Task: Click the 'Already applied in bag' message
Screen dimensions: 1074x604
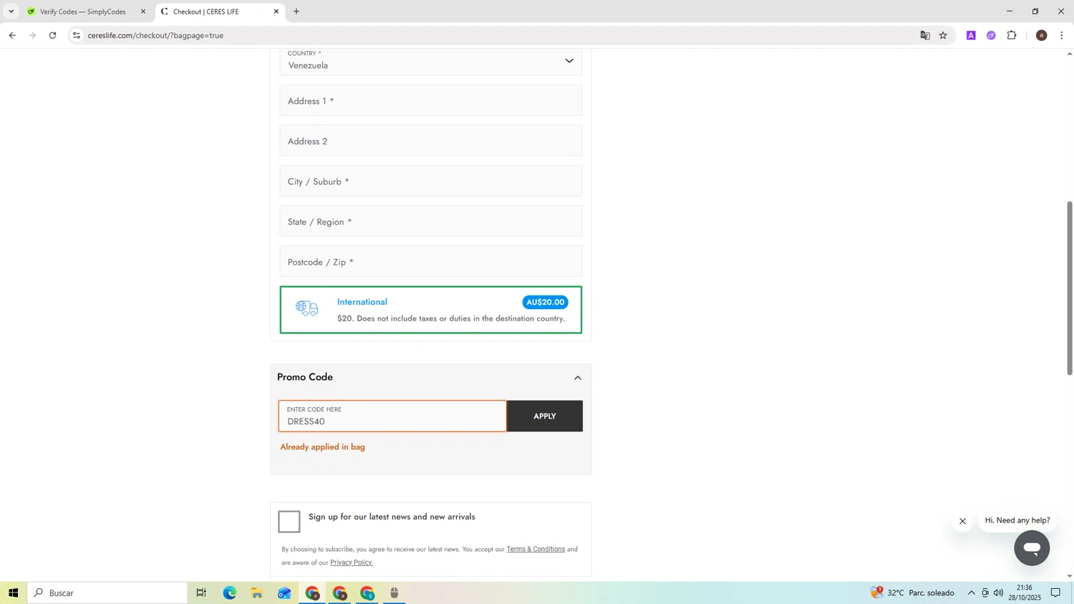Action: click(x=323, y=447)
